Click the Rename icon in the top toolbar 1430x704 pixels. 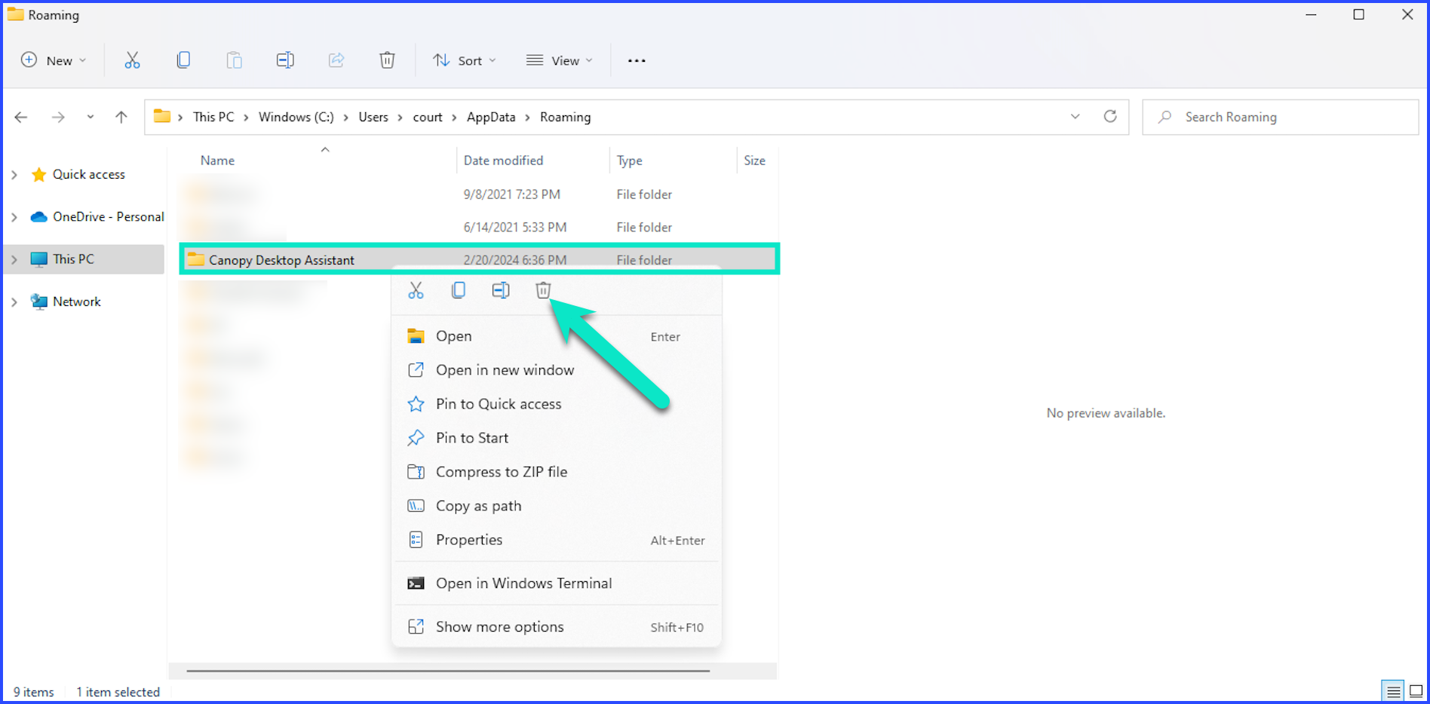[x=285, y=60]
